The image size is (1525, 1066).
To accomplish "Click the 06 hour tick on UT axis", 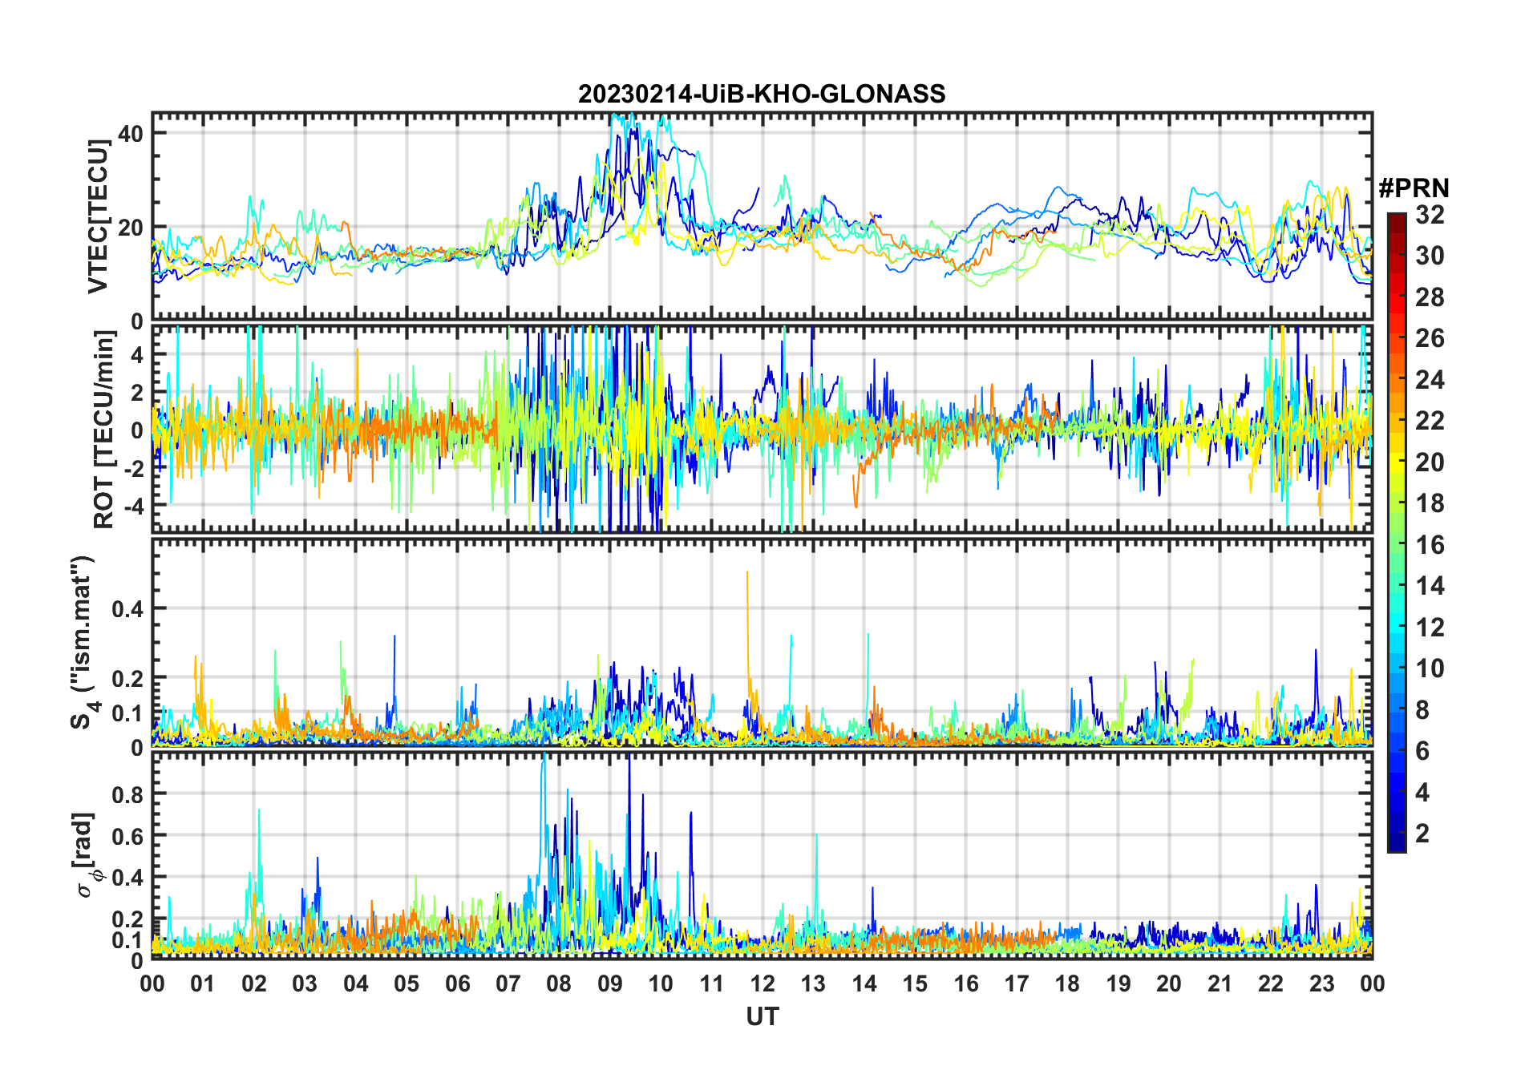I will (x=457, y=983).
